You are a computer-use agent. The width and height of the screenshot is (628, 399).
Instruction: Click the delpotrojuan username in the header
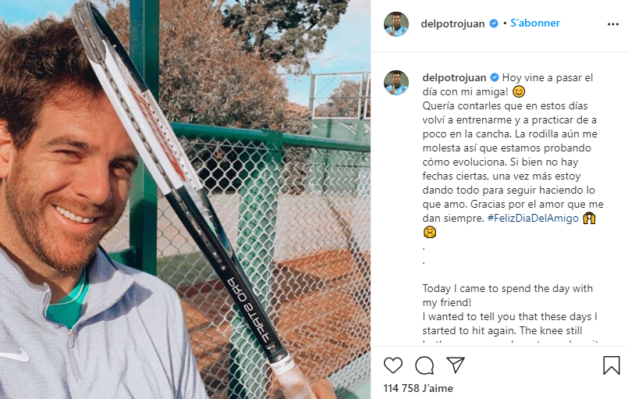[452, 23]
